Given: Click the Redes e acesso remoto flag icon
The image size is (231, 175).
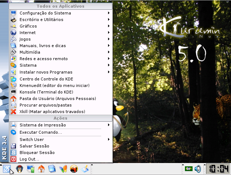Looking at the screenshot, I should pos(13,59).
